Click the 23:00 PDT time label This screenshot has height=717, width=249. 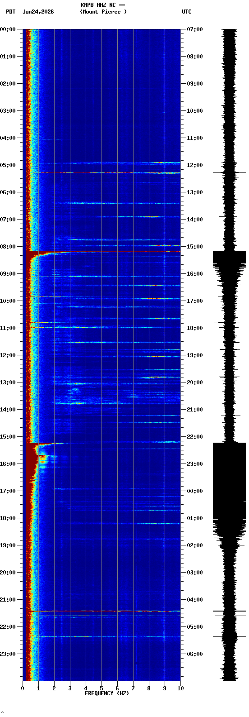(8, 654)
